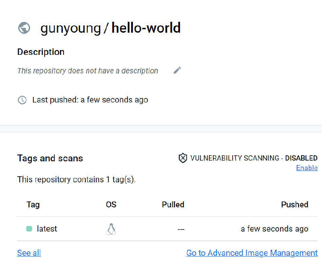Image resolution: width=322 pixels, height=261 pixels.
Task: Click the Linux penguin OS icon
Action: 111,229
